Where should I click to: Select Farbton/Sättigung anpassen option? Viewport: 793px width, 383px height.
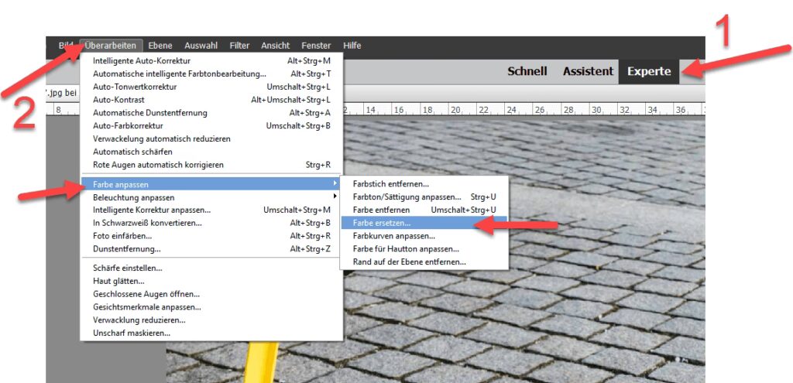(x=407, y=197)
